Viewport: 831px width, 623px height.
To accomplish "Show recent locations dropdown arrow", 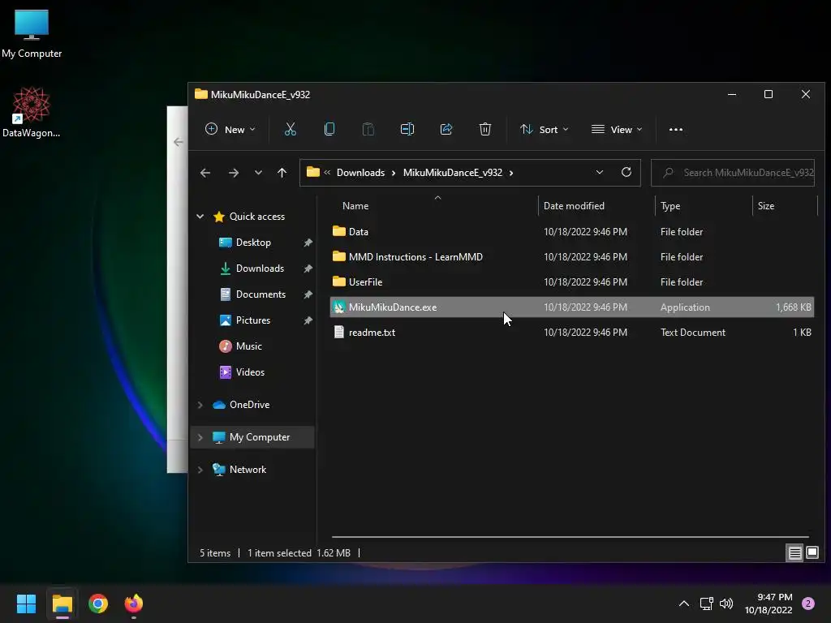I will 258,173.
